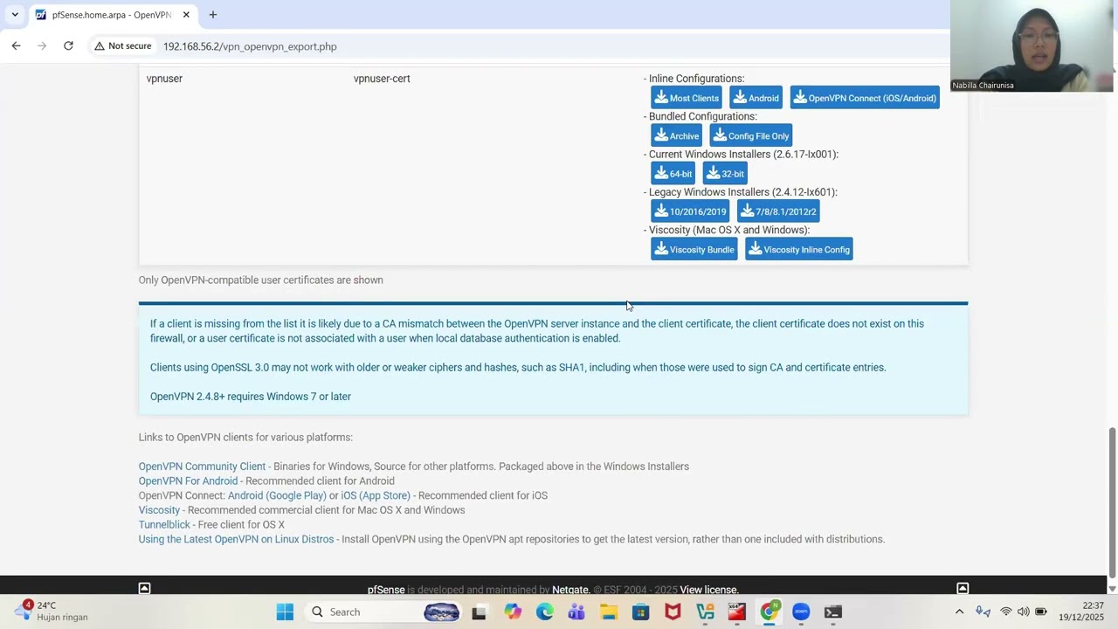Open the clock and date panel

pyautogui.click(x=1081, y=612)
